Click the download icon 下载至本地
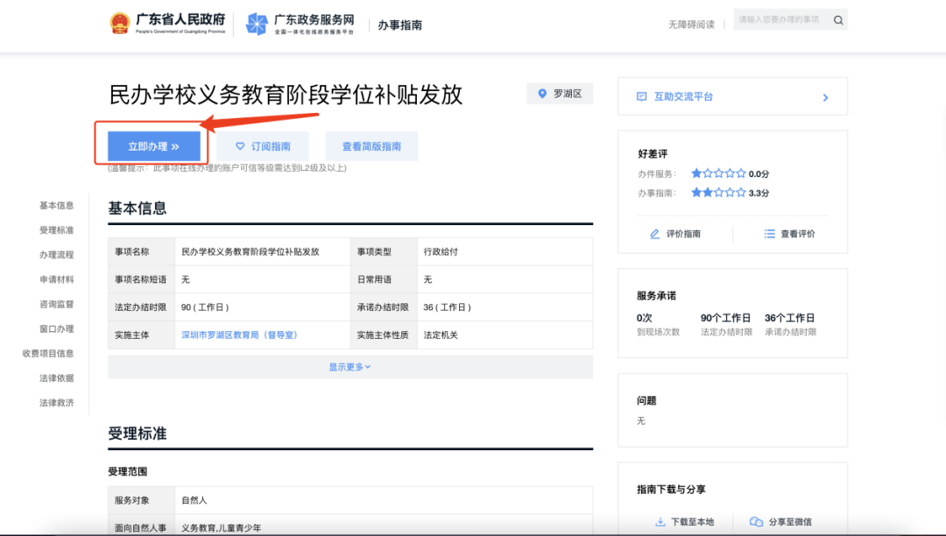The width and height of the screenshot is (946, 536). pyautogui.click(x=660, y=521)
